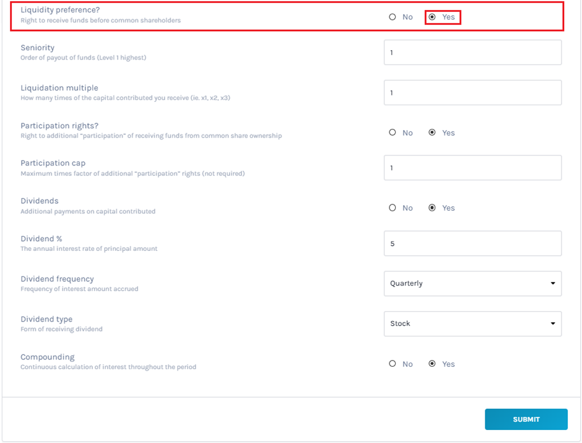582x443 pixels.
Task: Click the 'Dividend type' label
Action: (x=46, y=319)
